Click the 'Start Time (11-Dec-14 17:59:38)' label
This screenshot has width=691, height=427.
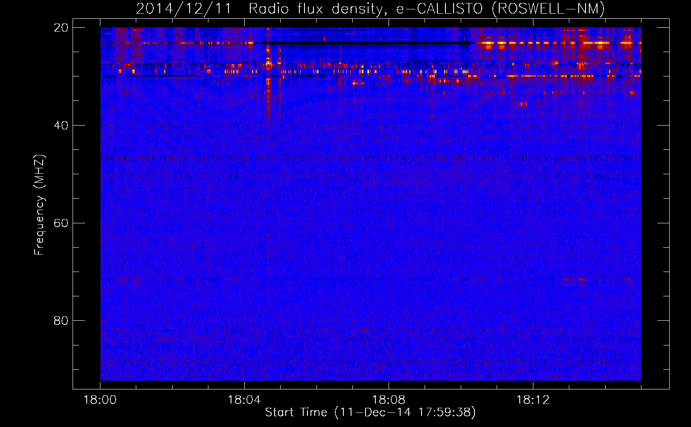(x=370, y=412)
